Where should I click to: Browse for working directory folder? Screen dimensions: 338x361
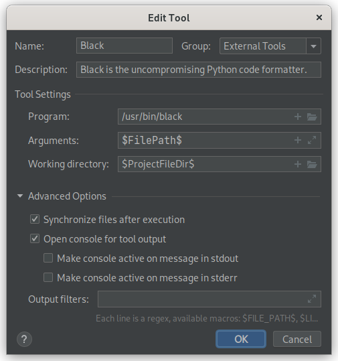pos(312,164)
